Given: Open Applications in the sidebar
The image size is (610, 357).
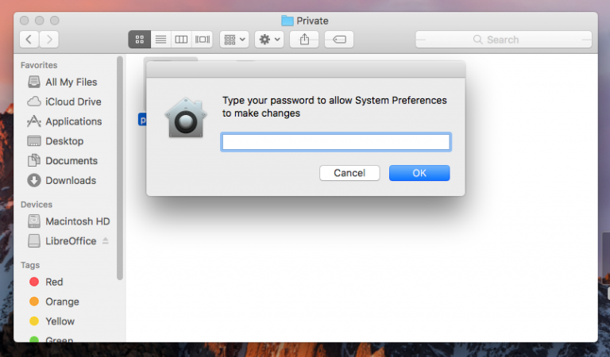Looking at the screenshot, I should [73, 121].
